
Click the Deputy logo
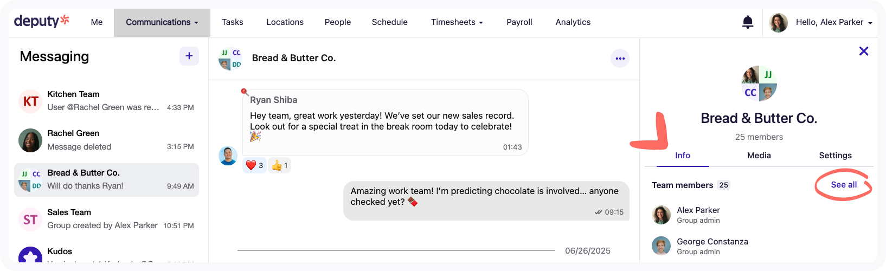point(42,22)
